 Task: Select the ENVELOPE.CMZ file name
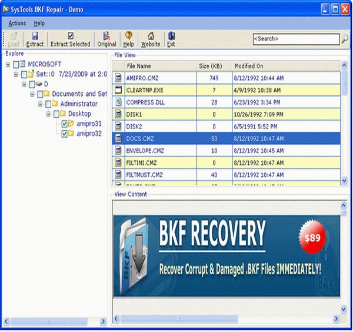tap(145, 151)
